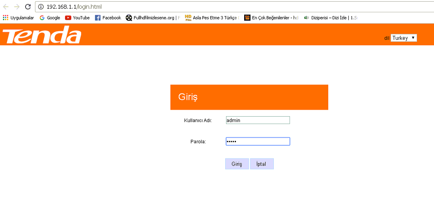The width and height of the screenshot is (434, 209).
Task: Open the Uygulamalar apps grid bookmark
Action: coord(18,18)
